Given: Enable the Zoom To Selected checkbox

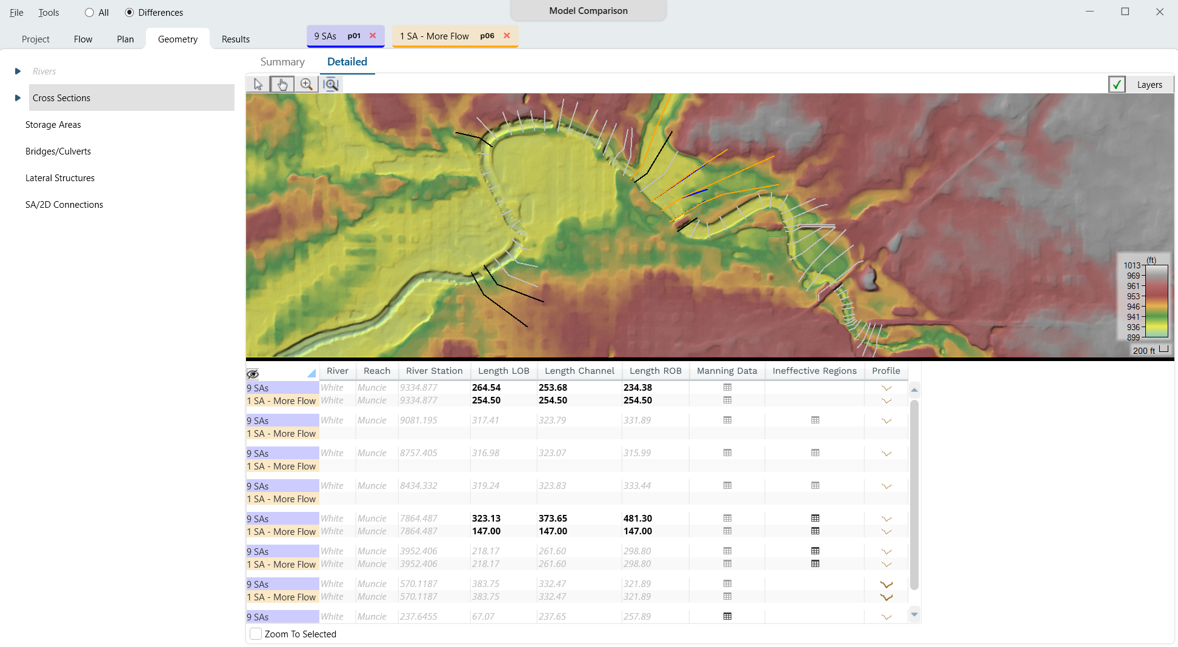Looking at the screenshot, I should [x=256, y=634].
